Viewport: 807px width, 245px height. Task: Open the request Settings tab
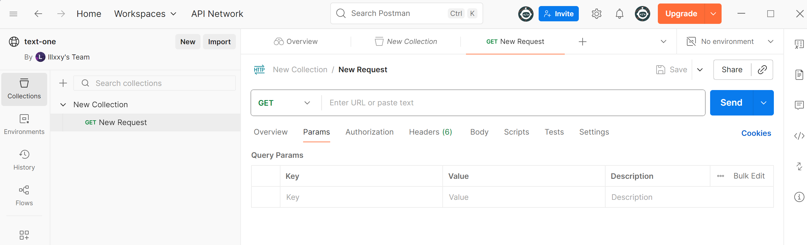click(x=594, y=132)
